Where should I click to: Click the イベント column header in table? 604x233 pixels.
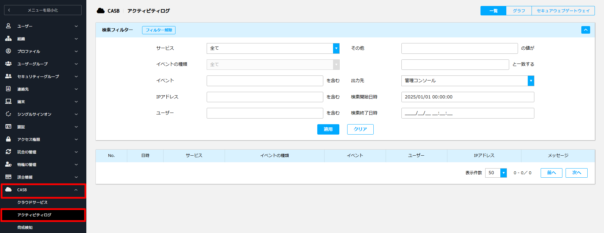pyautogui.click(x=355, y=156)
